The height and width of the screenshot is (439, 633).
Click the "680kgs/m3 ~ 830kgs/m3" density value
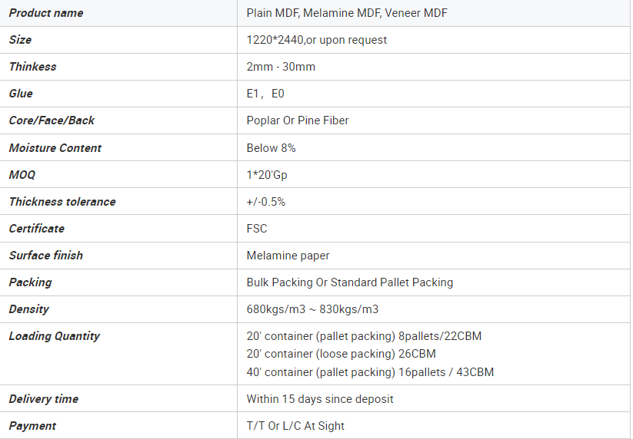click(x=312, y=309)
